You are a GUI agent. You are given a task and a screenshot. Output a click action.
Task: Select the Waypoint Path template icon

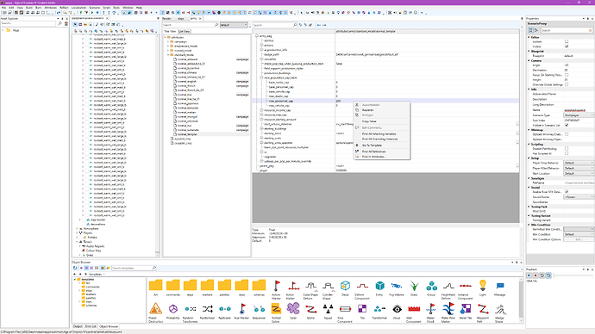(x=483, y=309)
